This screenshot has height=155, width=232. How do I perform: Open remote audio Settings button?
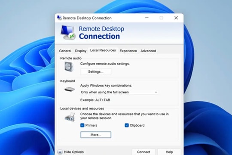[x=96, y=71]
